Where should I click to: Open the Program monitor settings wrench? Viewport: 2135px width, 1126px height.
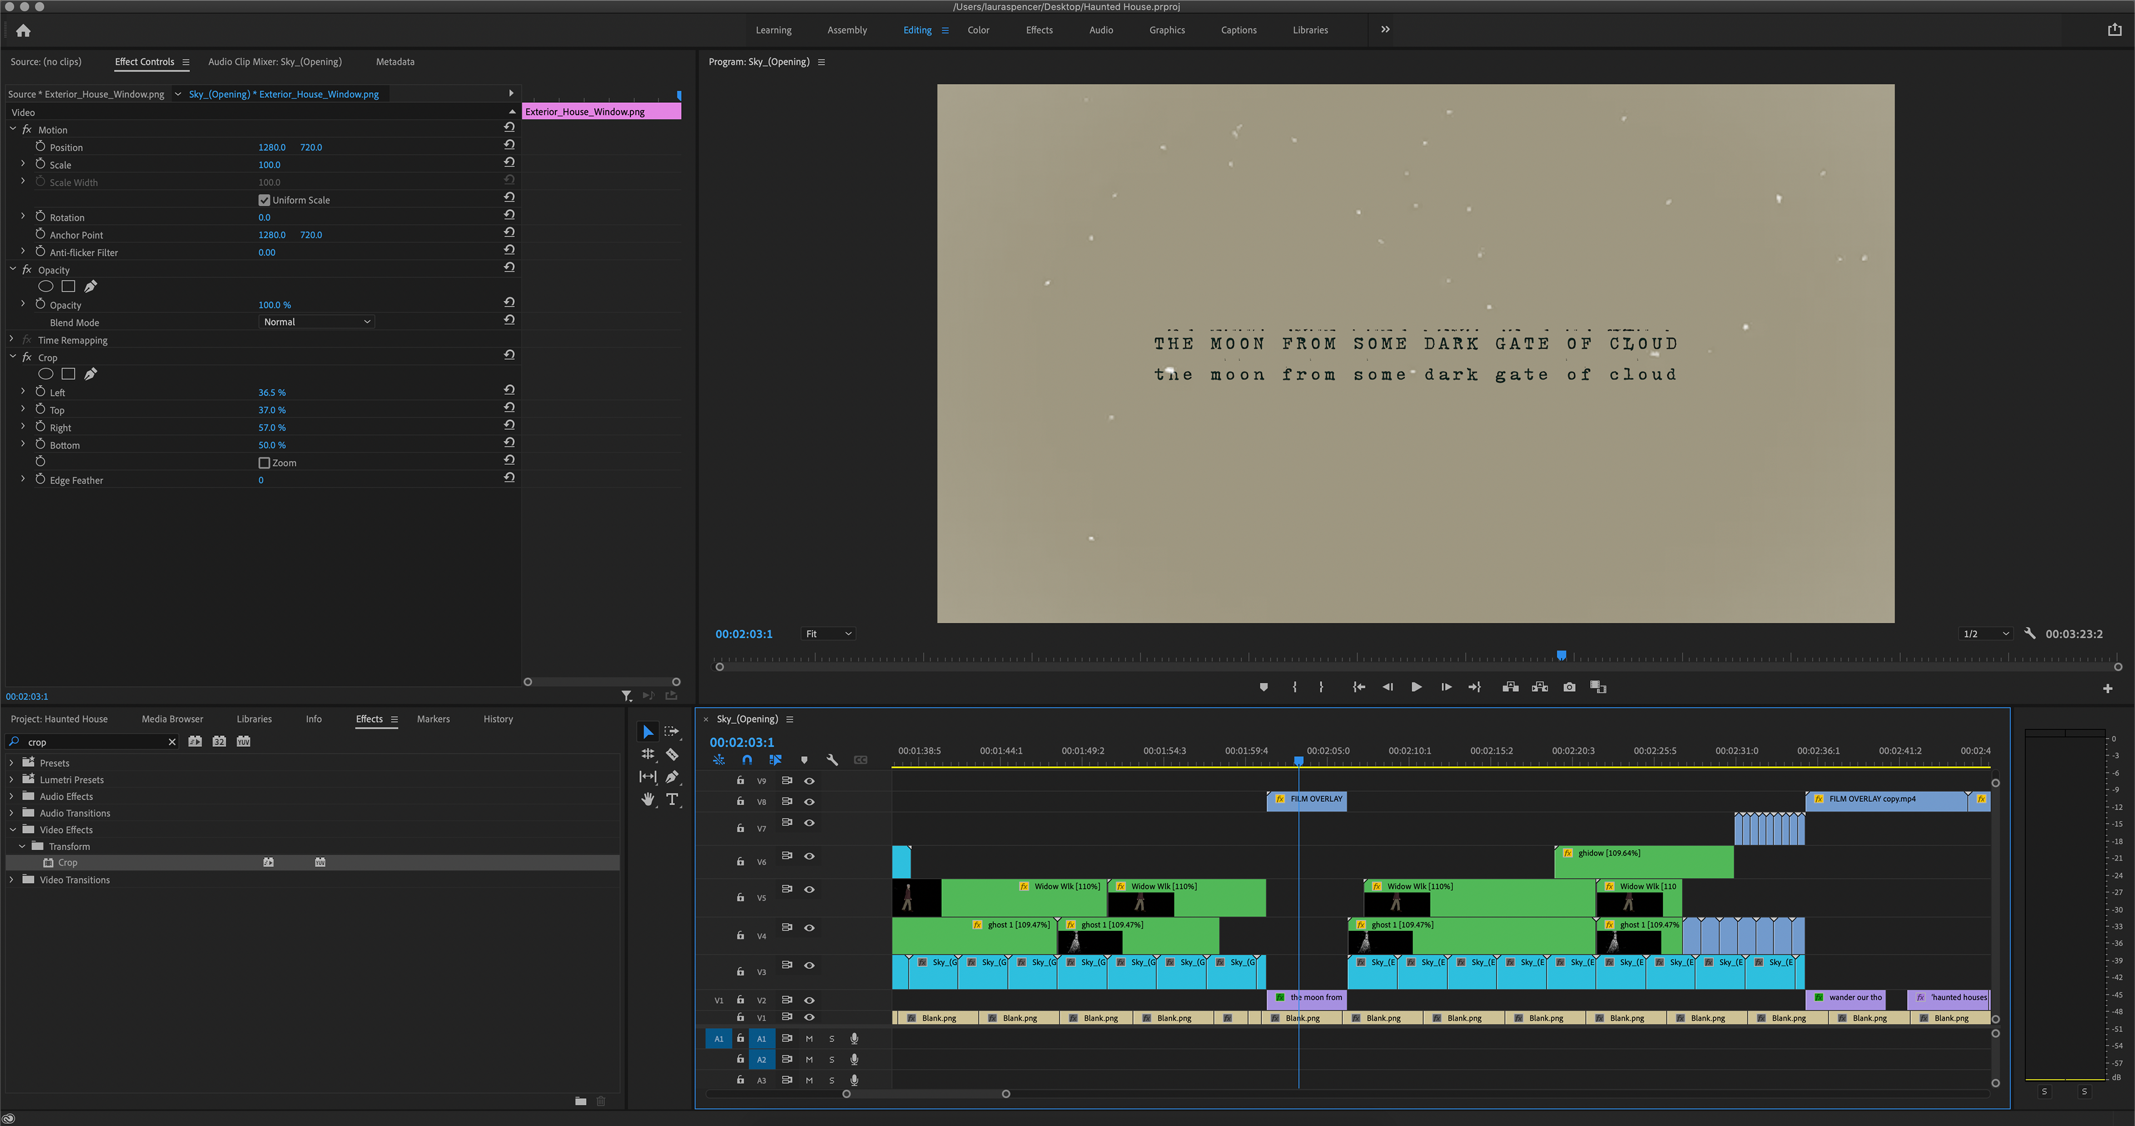(x=2030, y=633)
